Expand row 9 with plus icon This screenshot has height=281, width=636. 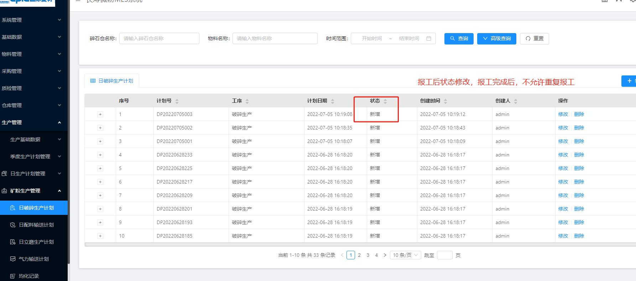[x=100, y=222]
